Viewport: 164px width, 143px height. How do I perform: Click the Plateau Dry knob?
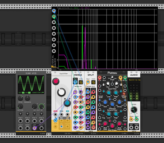point(108,84)
